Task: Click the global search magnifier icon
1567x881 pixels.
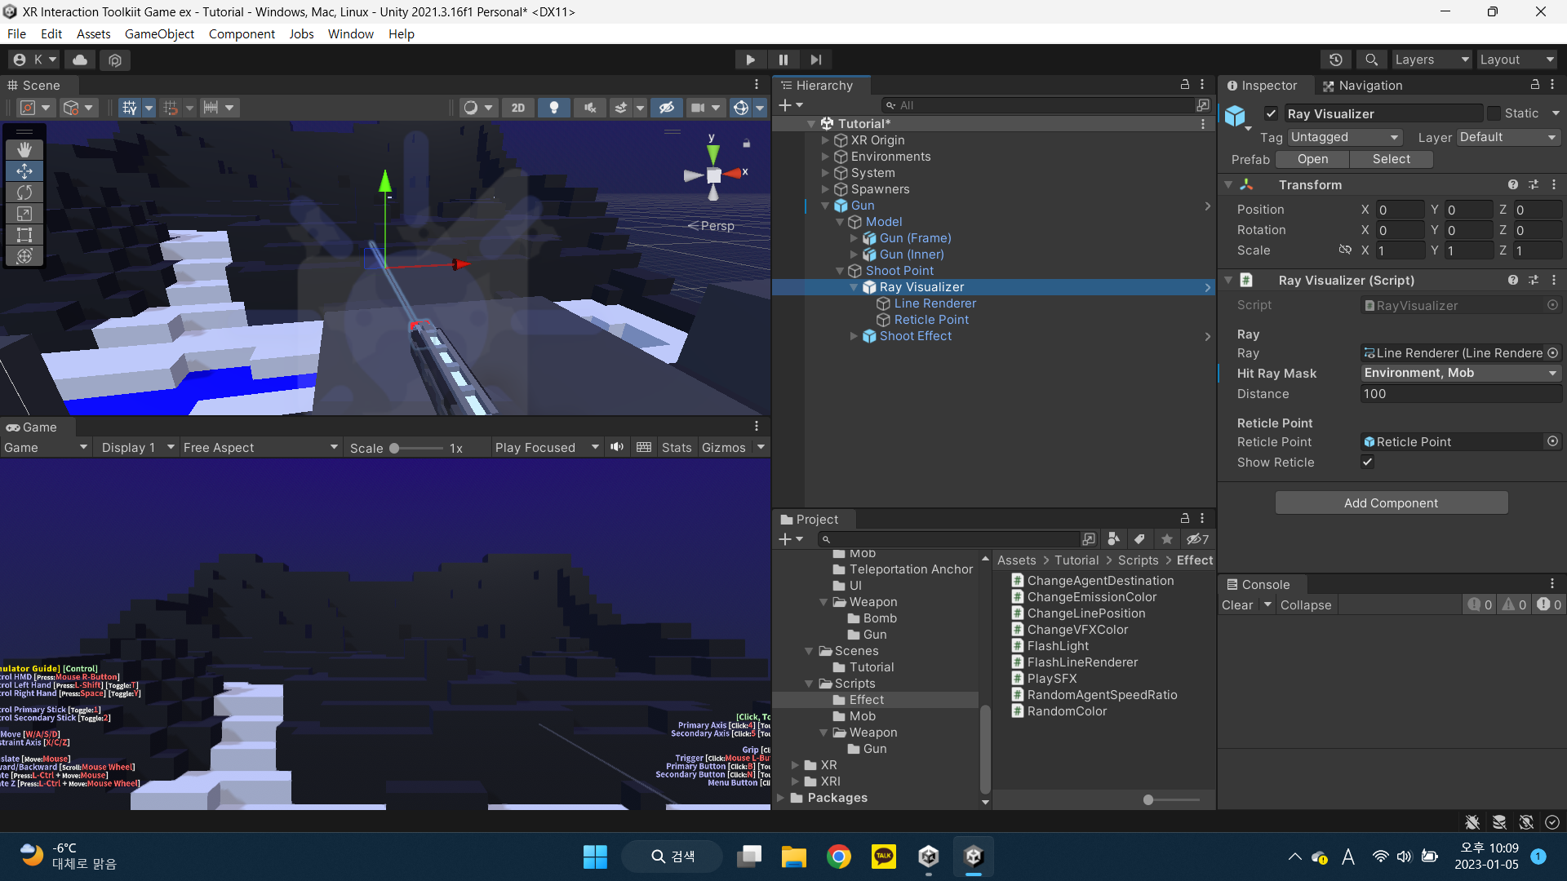Action: [x=1371, y=60]
